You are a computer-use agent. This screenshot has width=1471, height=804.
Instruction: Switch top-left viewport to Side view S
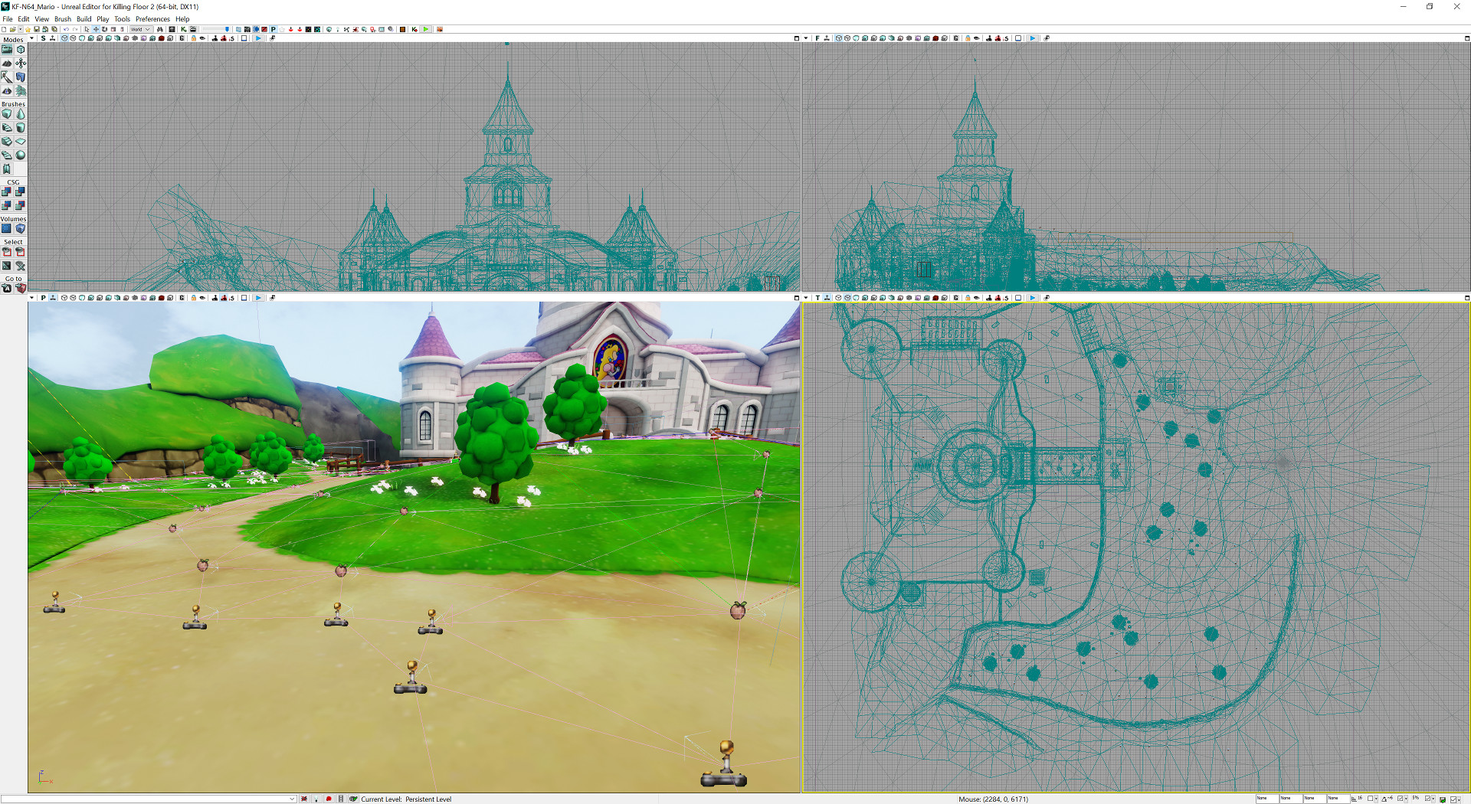[x=43, y=38]
